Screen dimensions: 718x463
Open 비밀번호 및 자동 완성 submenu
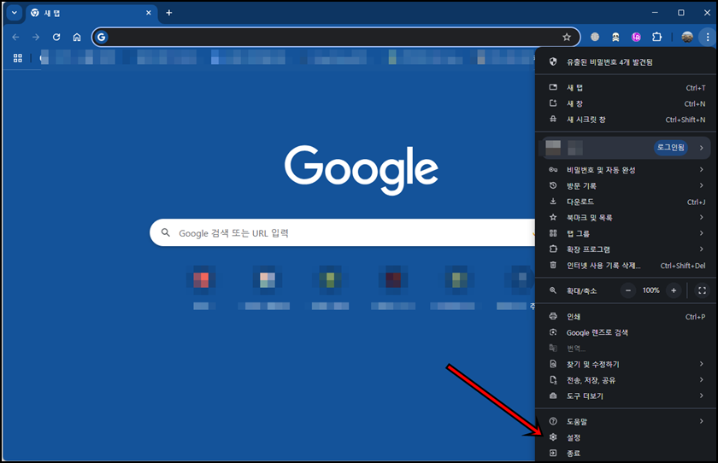[626, 170]
